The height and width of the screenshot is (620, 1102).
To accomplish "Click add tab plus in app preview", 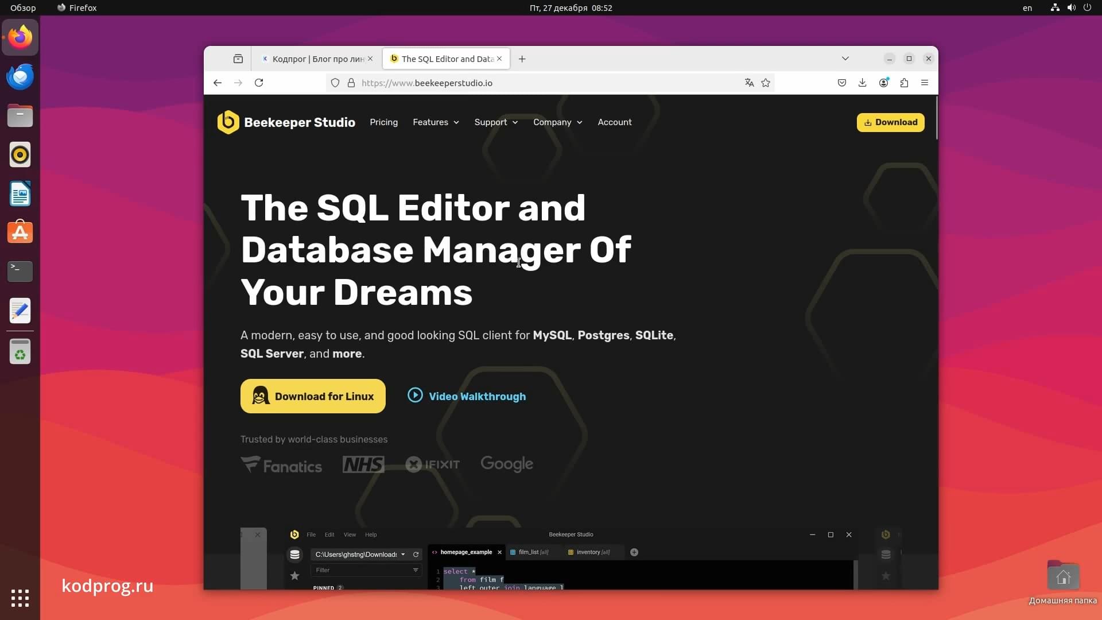I will tap(634, 552).
